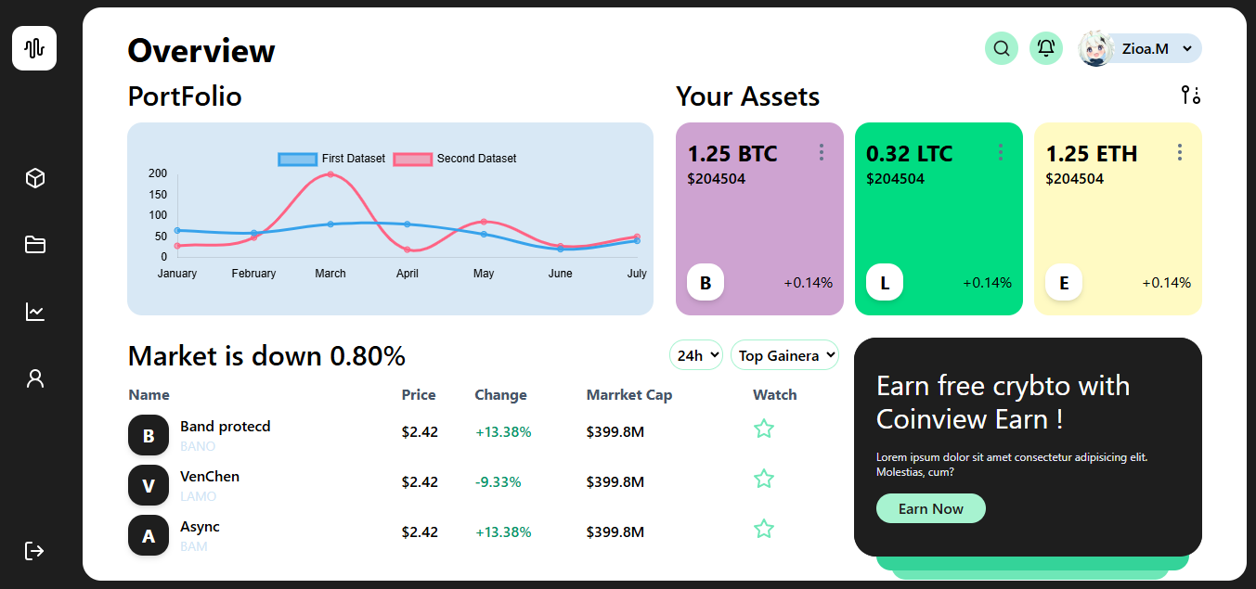Open notifications bell icon

tap(1046, 48)
